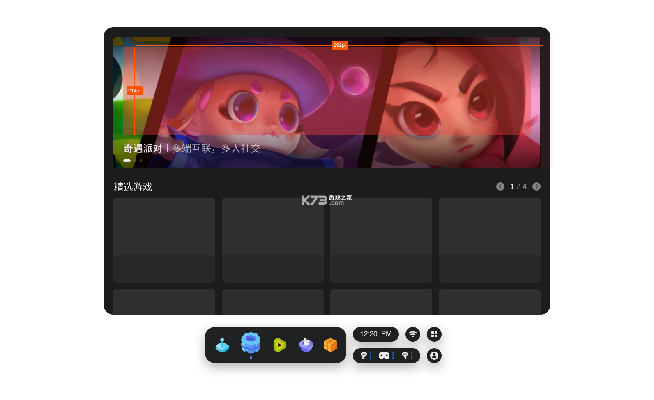Open the joystick games icon in dock
The height and width of the screenshot is (400, 654).
click(x=222, y=345)
